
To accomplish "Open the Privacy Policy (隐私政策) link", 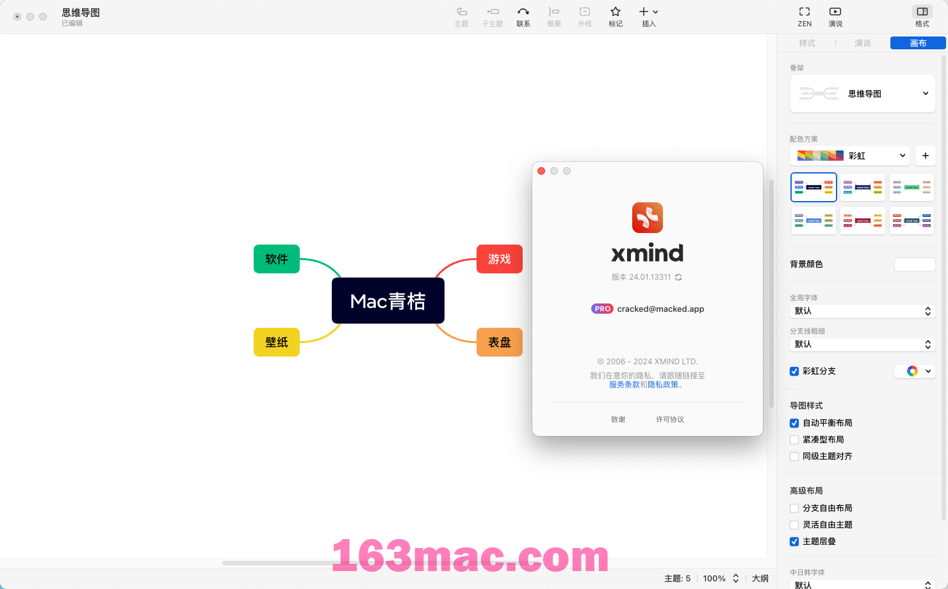I will [663, 385].
